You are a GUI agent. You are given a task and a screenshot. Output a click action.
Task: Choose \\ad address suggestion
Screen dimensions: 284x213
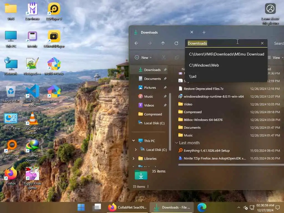pyautogui.click(x=226, y=76)
